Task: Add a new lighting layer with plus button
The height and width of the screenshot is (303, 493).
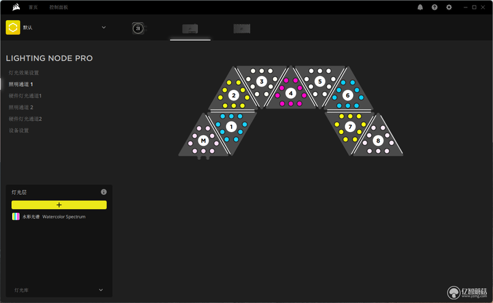Action: [59, 205]
